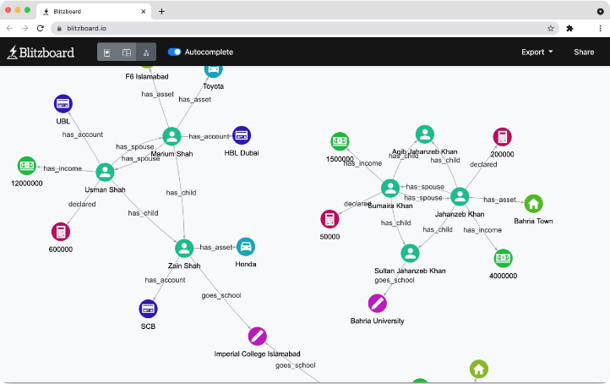
Task: Open the browser three-dot menu
Action: [x=600, y=28]
